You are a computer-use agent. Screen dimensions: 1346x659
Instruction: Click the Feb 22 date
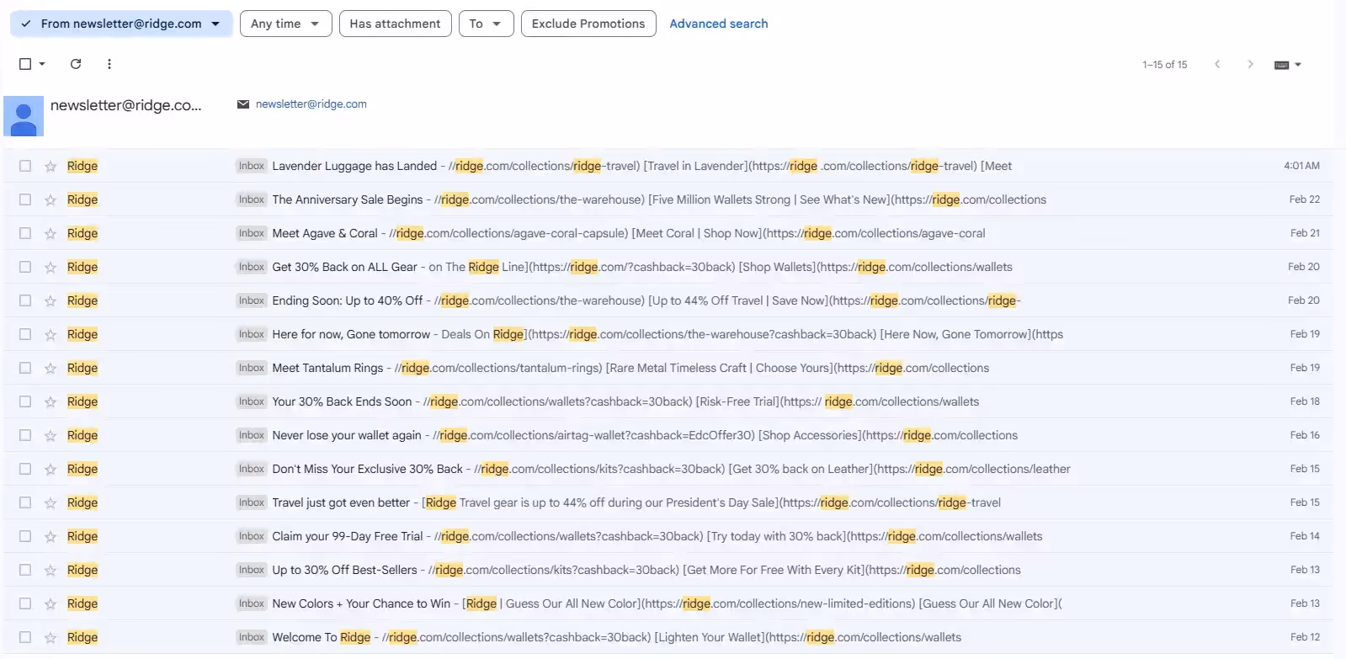[x=1305, y=199]
